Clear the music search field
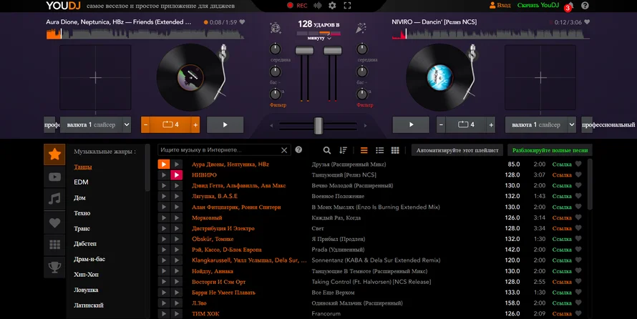 coord(284,150)
